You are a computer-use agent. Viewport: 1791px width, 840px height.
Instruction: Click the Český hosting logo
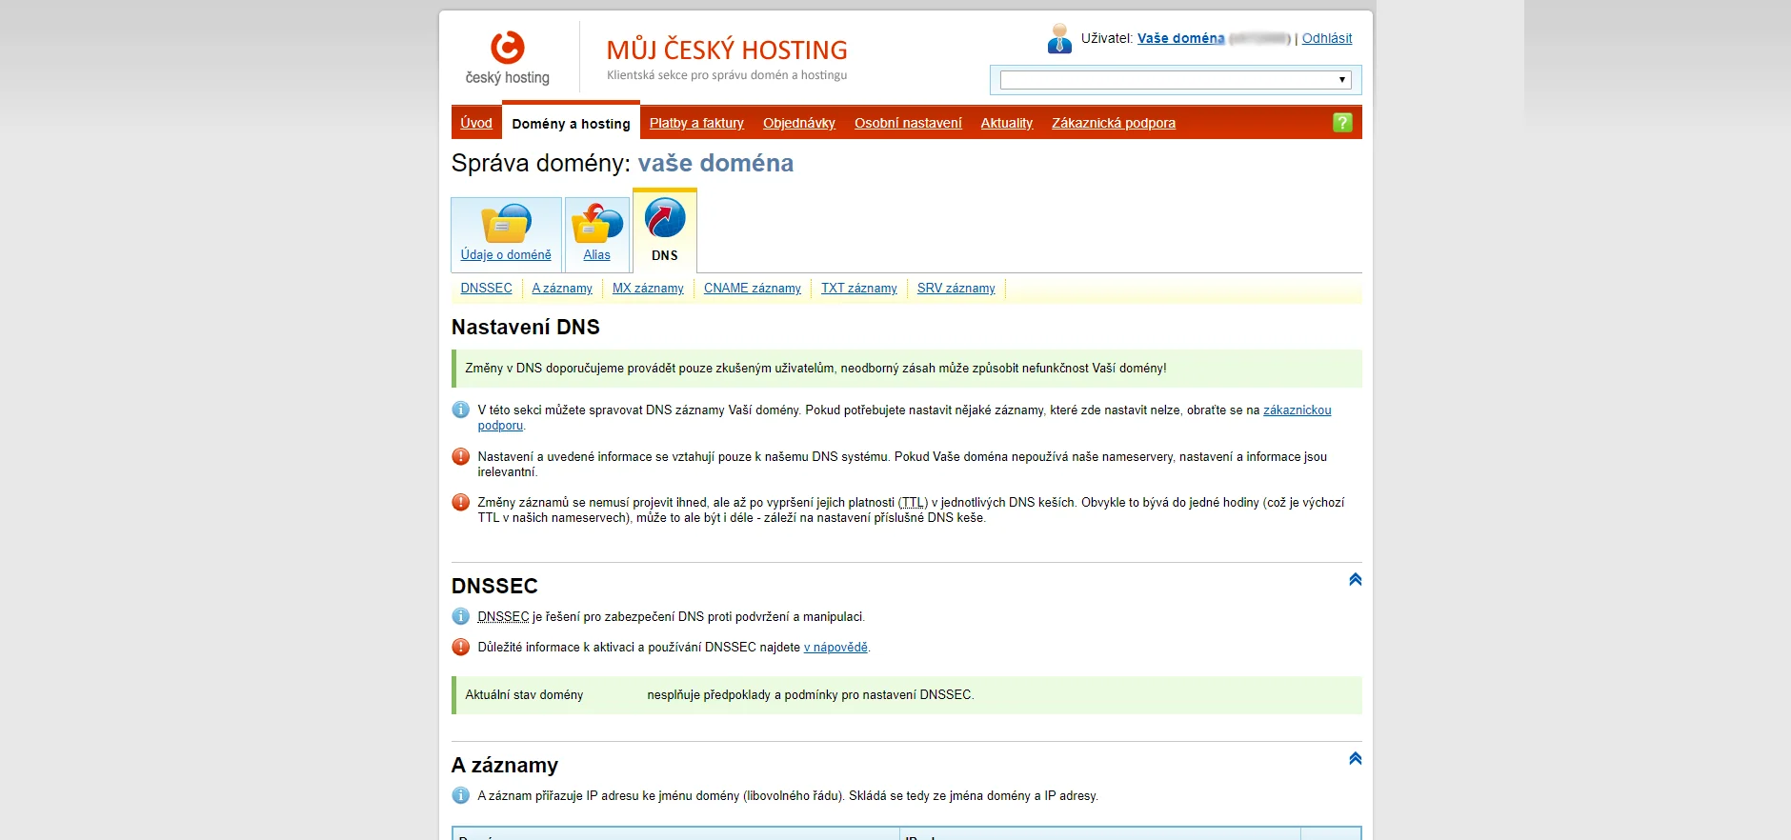(507, 57)
